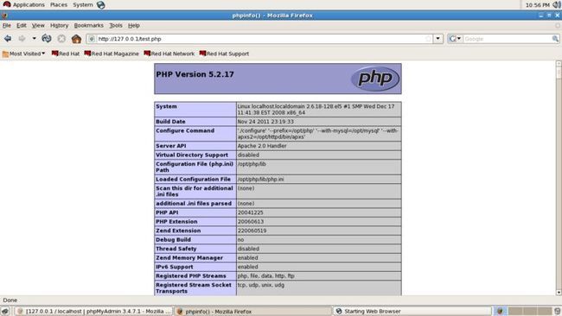Screen dimensions: 562x316
Task: Click the Thread Safety row label
Action: pos(176,249)
